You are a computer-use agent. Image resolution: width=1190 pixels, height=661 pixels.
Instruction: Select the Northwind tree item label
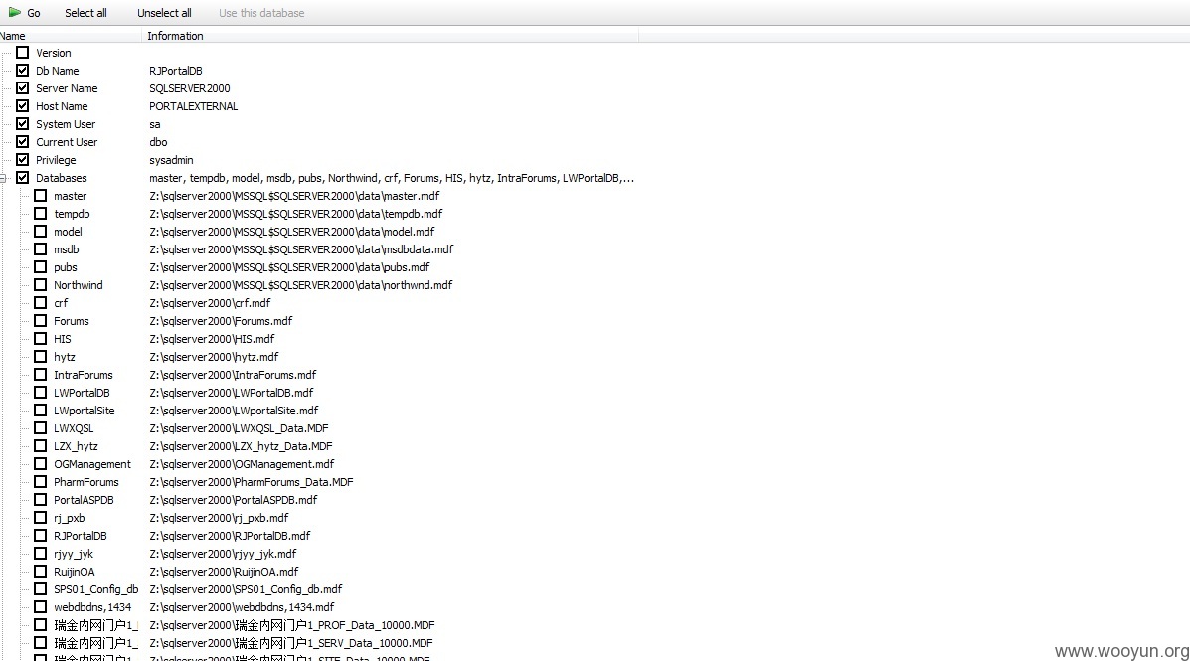tap(79, 285)
